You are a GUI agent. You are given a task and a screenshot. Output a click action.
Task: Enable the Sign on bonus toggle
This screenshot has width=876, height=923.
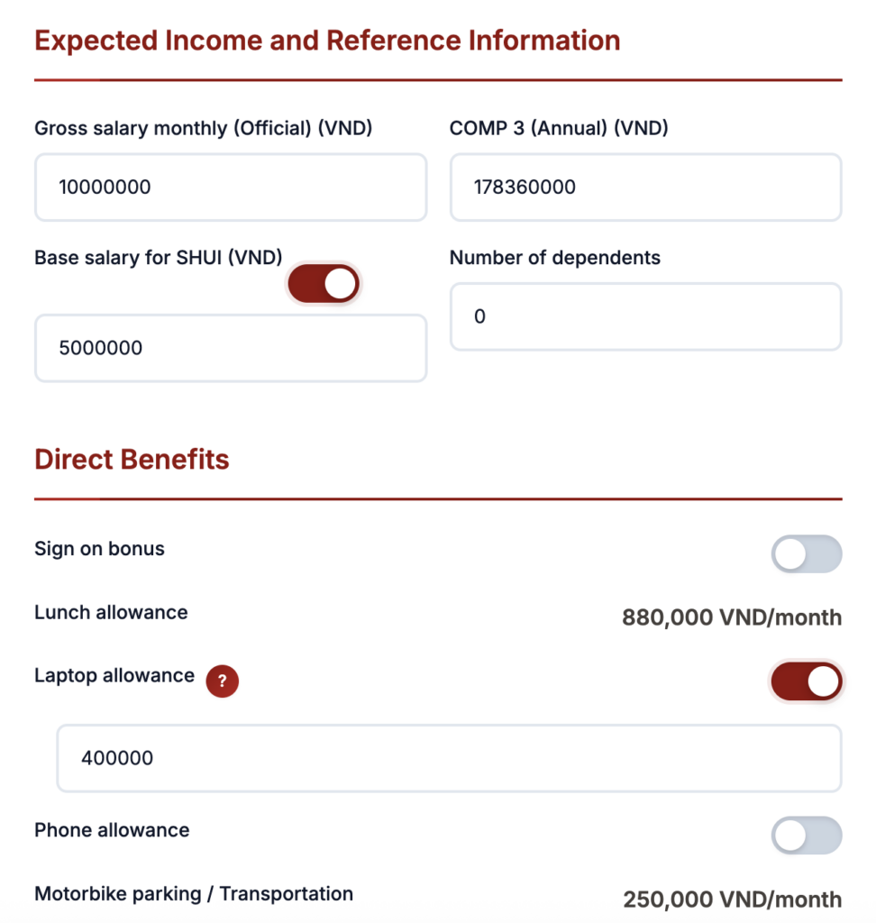806,554
